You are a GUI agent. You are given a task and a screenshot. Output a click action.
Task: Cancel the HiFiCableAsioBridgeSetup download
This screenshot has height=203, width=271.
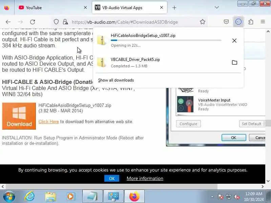pyautogui.click(x=234, y=41)
